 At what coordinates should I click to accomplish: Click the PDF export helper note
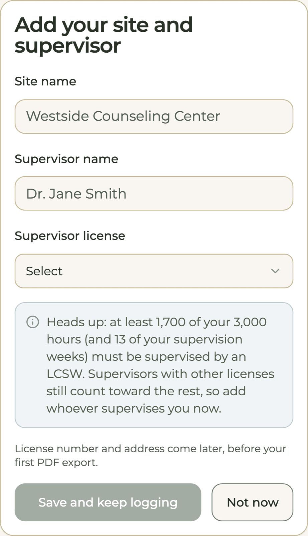(x=150, y=456)
